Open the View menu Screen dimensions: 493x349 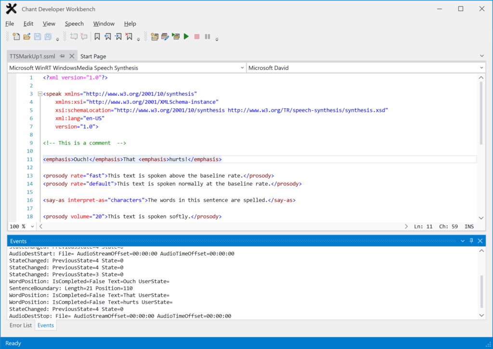point(49,24)
